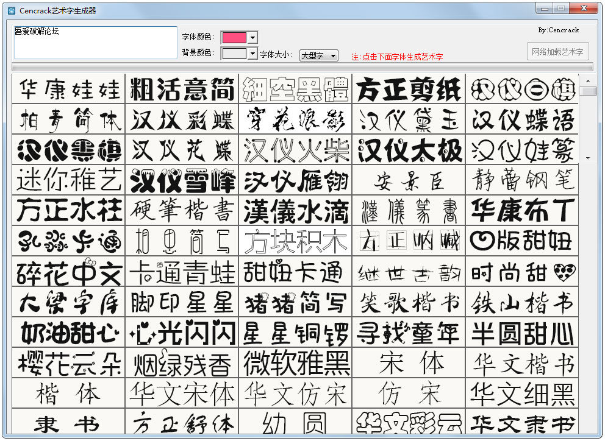Choose the 静蕾钢笔 font sample

click(x=523, y=180)
